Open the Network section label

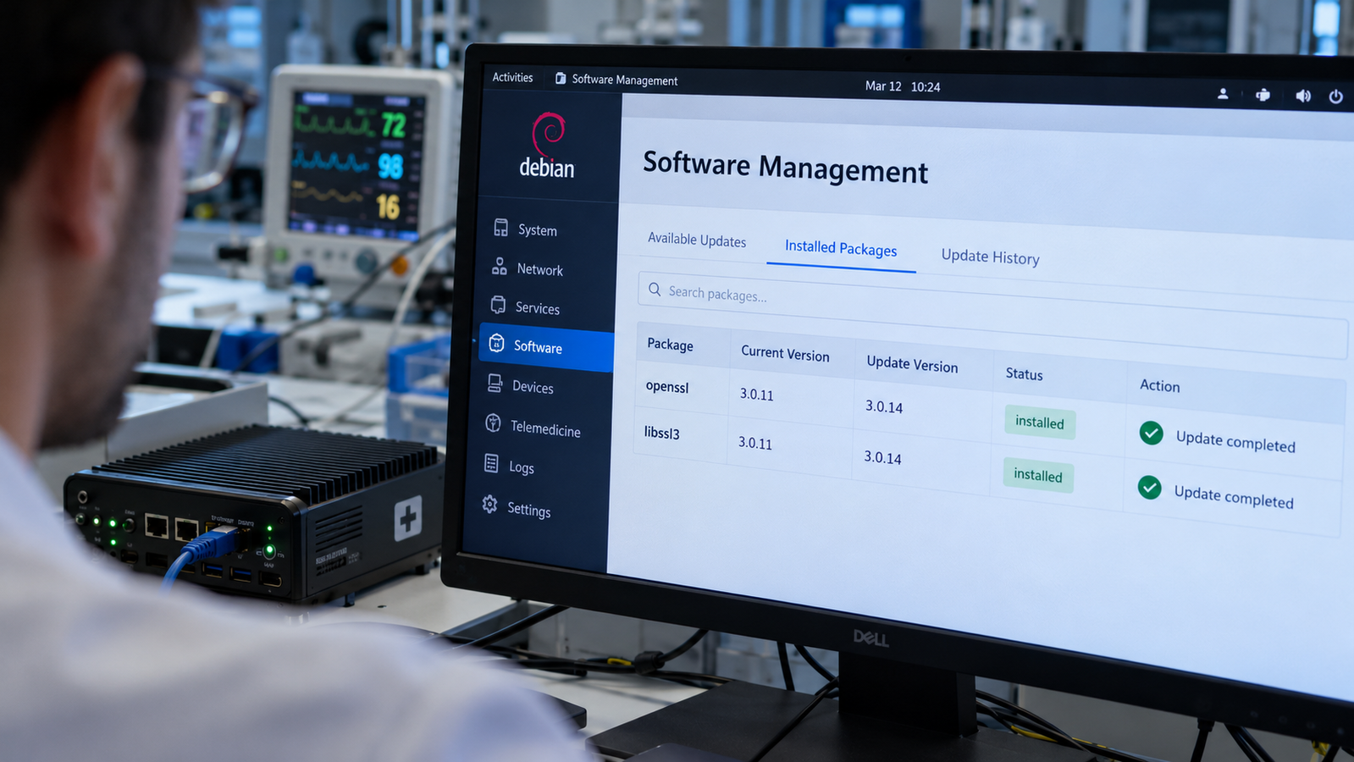pyautogui.click(x=540, y=269)
